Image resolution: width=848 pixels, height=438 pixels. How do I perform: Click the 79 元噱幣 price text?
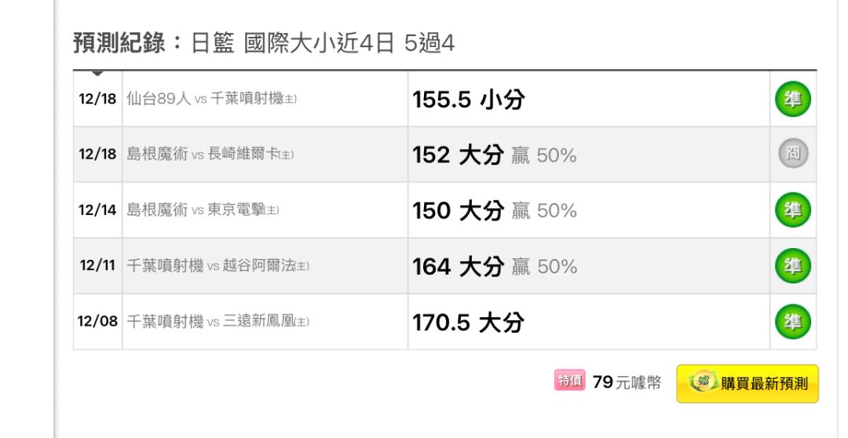tap(627, 382)
